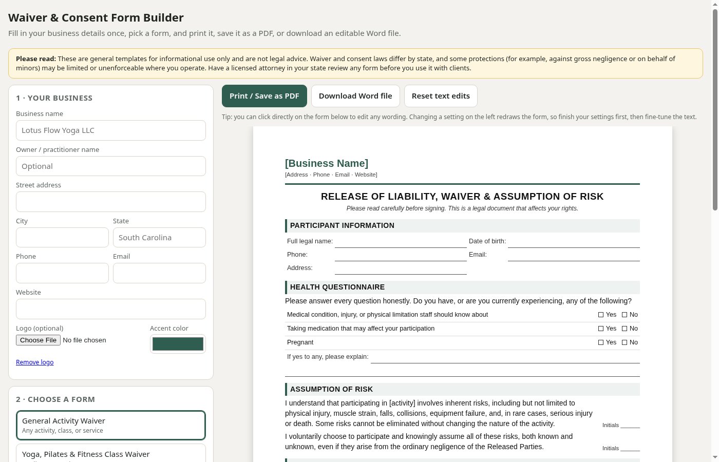719x462 pixels.
Task: Check Yes for taking medication question
Action: 601,329
